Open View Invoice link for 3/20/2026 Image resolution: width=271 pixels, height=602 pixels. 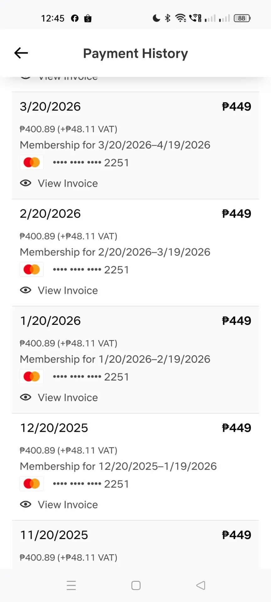pyautogui.click(x=68, y=183)
